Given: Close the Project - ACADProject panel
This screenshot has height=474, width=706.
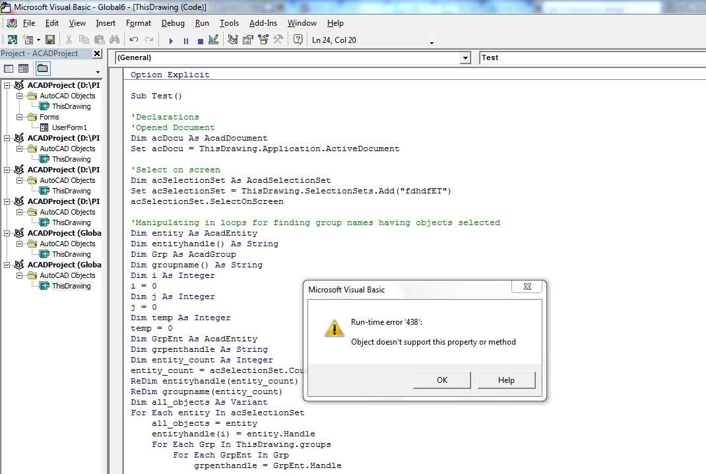Looking at the screenshot, I should click(x=97, y=53).
